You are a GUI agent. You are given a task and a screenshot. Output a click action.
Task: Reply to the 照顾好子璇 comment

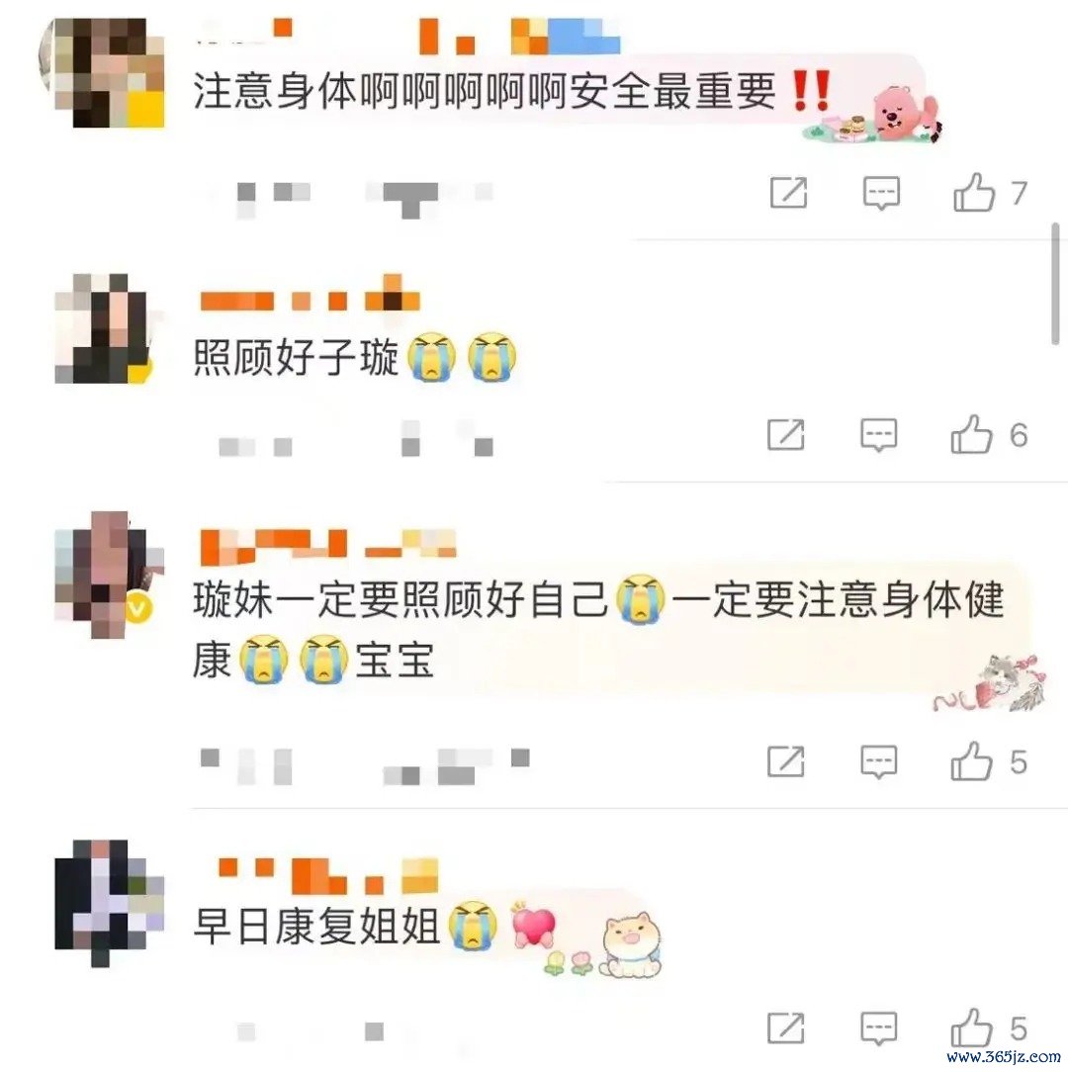tap(878, 435)
